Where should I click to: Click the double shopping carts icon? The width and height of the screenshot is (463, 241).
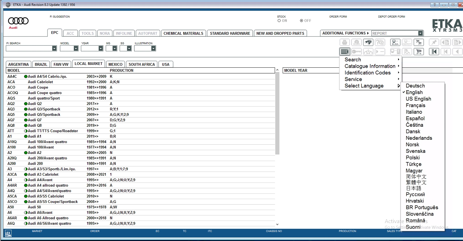pyautogui.click(x=419, y=43)
